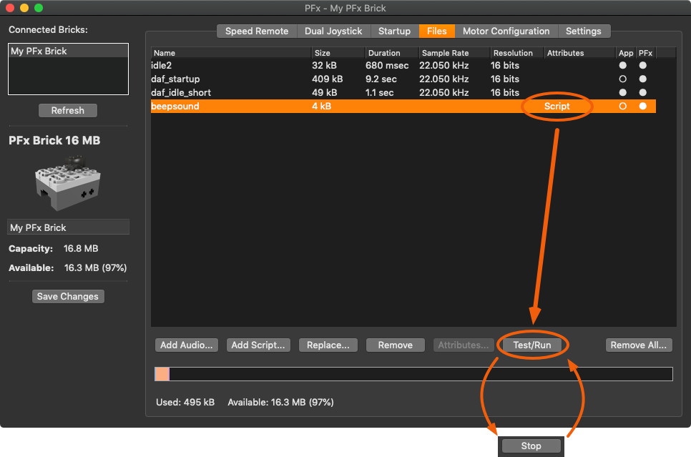Toggle PFx indicator for daf_idle_short file

tap(643, 92)
